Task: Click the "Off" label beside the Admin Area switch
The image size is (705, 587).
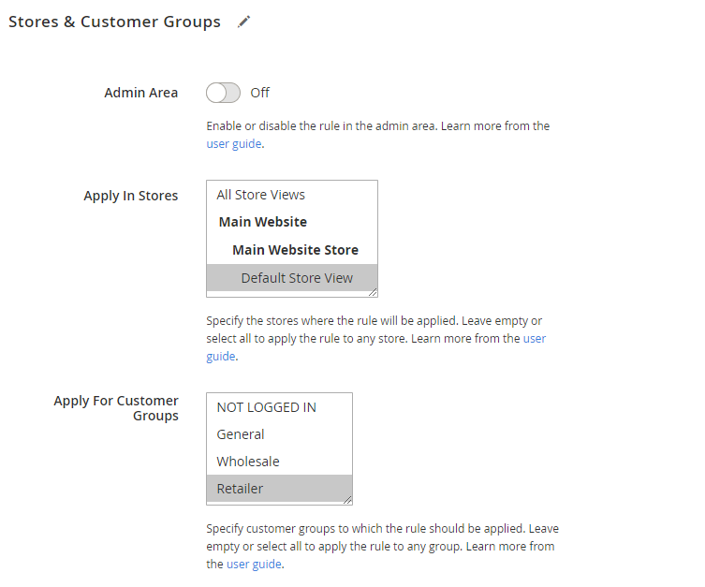Action: [260, 93]
